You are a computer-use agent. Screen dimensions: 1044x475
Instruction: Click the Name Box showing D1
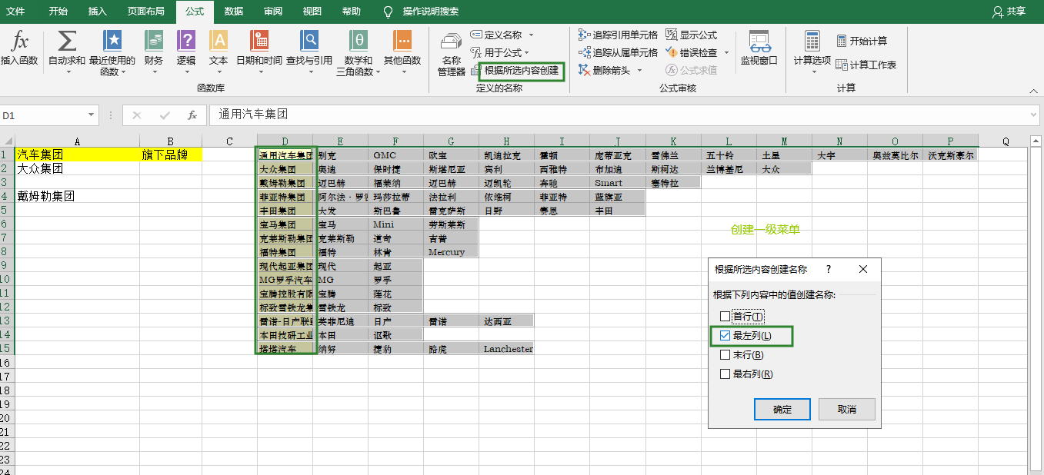(x=42, y=115)
